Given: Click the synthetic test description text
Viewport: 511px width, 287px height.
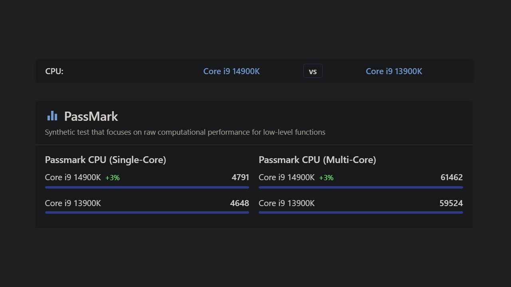Looking at the screenshot, I should (185, 132).
